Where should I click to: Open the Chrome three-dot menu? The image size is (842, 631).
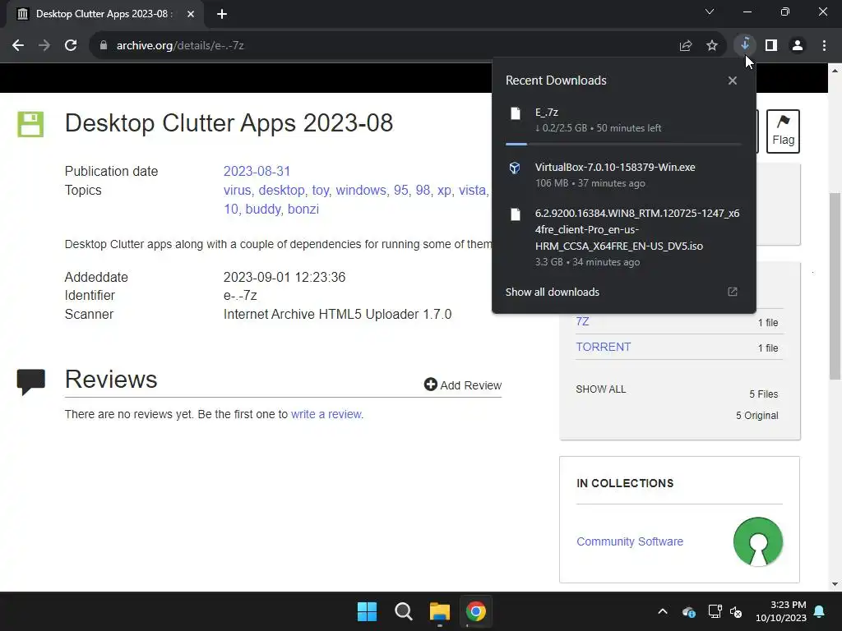pyautogui.click(x=824, y=46)
